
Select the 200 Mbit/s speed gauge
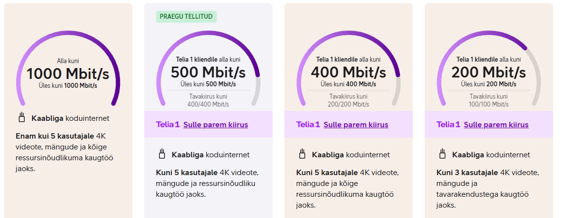click(x=489, y=68)
